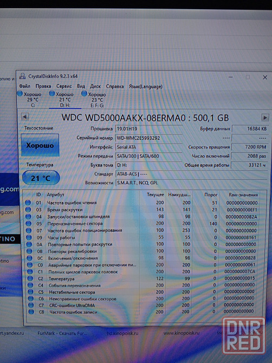Open the www.kinopoisk.ru bookmark in browser behind
Image resolution: width=272 pixels, height=363 pixels.
182,333
